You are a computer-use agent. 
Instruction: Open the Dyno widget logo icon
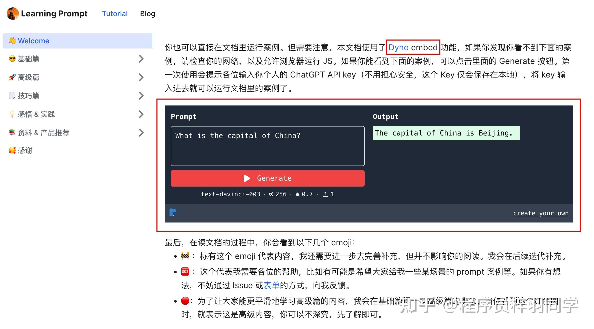pos(173,212)
